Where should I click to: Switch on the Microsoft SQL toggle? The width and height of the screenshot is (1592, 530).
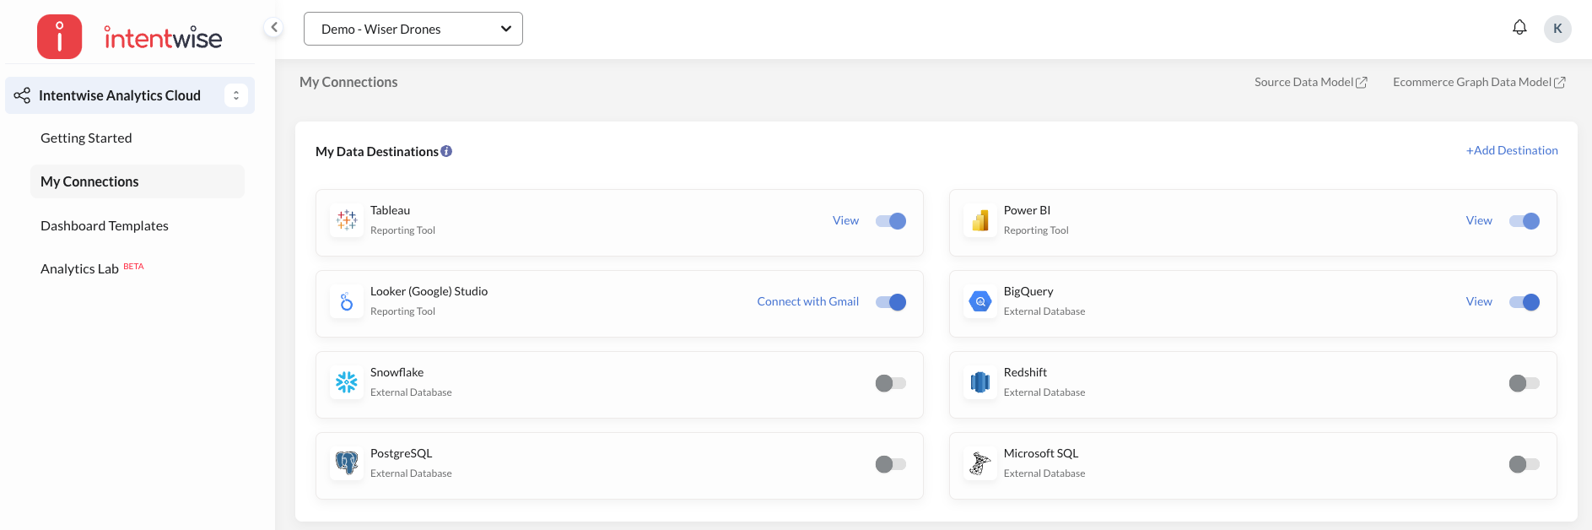coord(1525,464)
